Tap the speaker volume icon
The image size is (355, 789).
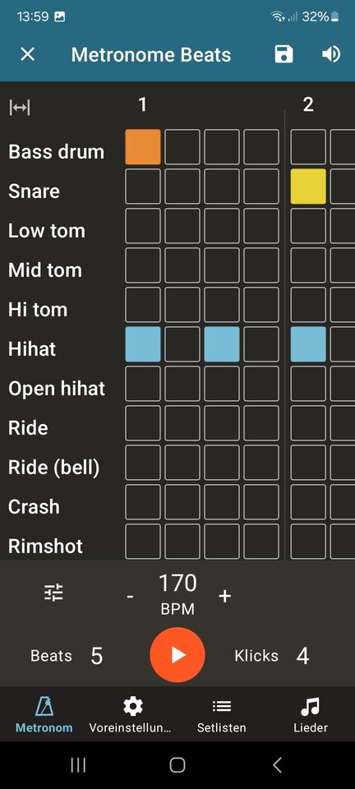331,54
